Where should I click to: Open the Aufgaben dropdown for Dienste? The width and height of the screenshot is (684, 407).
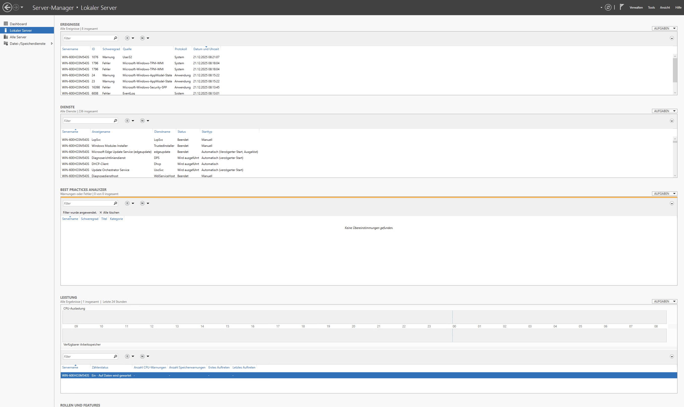tap(664, 111)
